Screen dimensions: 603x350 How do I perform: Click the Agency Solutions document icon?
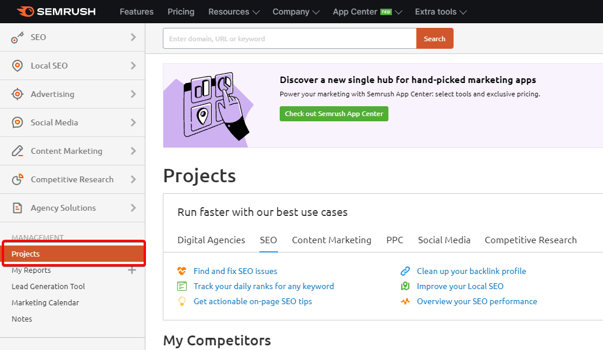tap(17, 208)
